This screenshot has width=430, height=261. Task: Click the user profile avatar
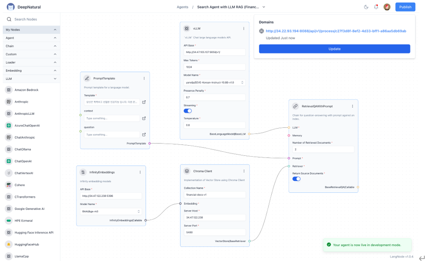click(387, 7)
